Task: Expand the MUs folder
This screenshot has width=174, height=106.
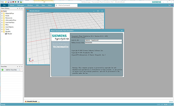Action: (x=2, y=25)
